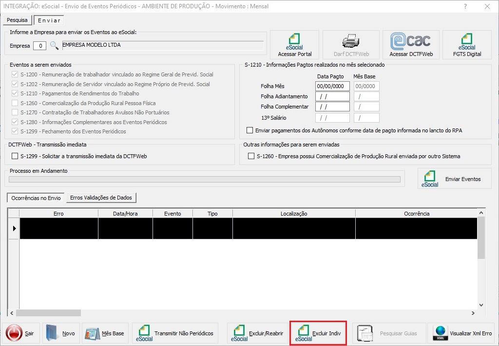Click the Mês Base calendar icon
The height and width of the screenshot is (346, 499).
pyautogui.click(x=93, y=333)
